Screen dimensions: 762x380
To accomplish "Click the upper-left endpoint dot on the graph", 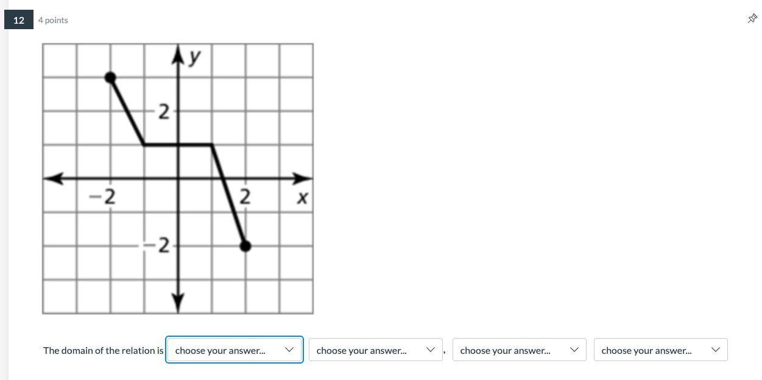I will [x=110, y=77].
